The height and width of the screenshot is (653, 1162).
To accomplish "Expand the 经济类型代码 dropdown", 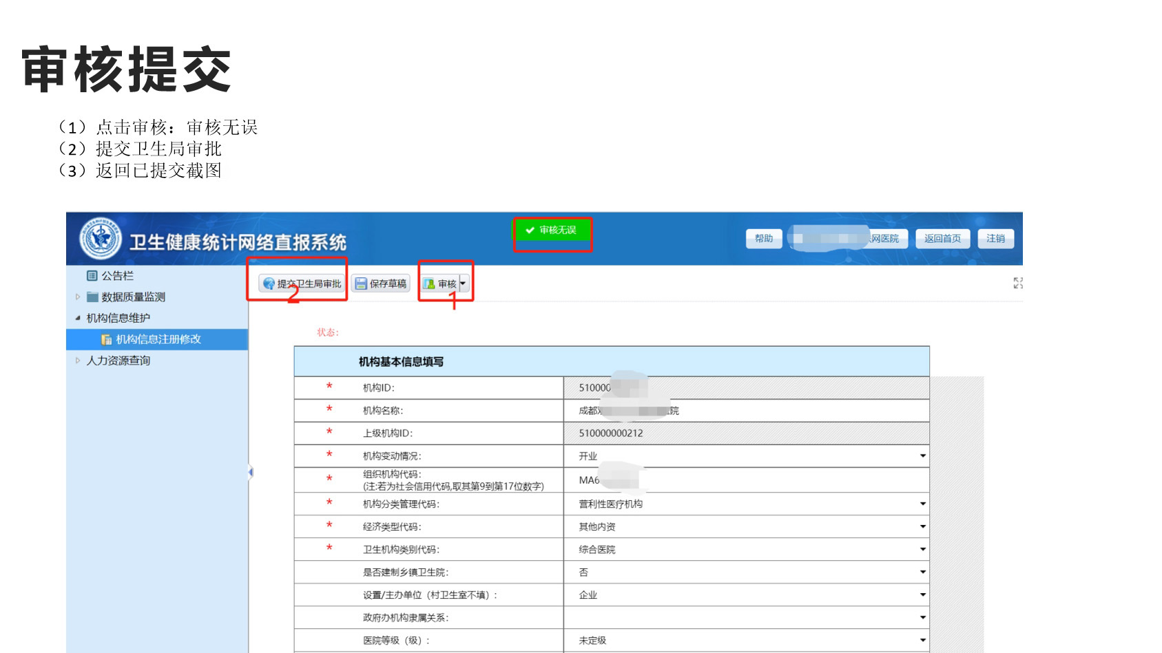I will 922,527.
